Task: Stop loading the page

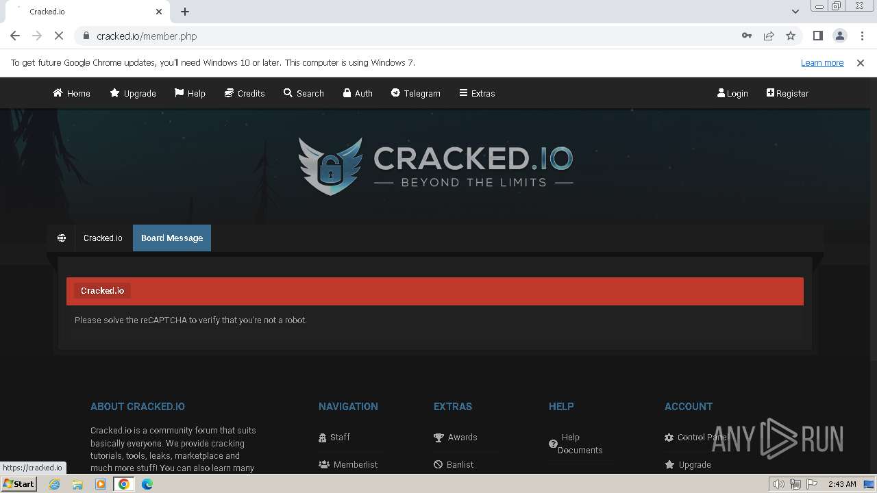Action: (x=59, y=36)
